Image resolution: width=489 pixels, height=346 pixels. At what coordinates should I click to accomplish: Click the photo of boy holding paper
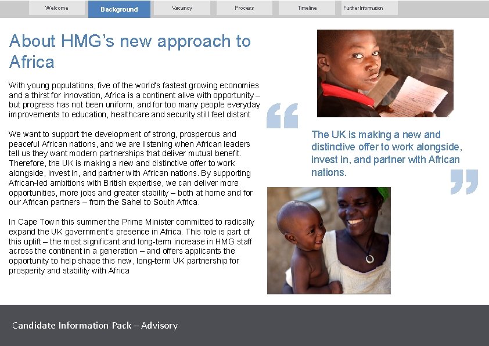tap(385, 73)
